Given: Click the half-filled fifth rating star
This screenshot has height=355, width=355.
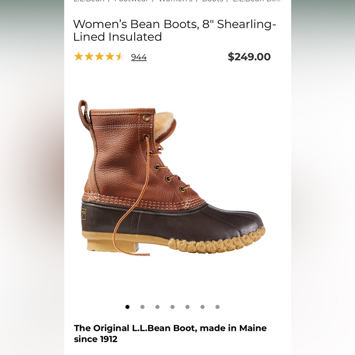Looking at the screenshot, I should point(120,56).
